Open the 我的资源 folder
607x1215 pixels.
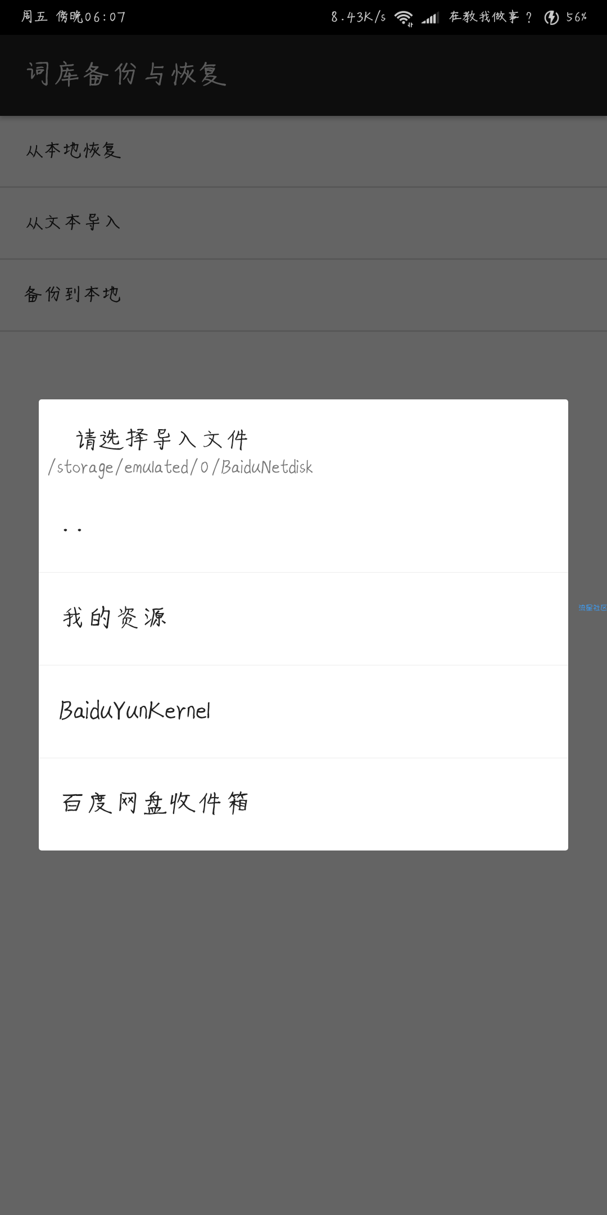click(303, 619)
